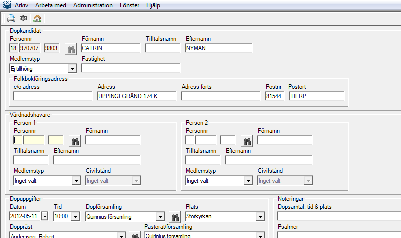
Task: Expand the Dopförsamling dropdown
Action: pos(160,216)
